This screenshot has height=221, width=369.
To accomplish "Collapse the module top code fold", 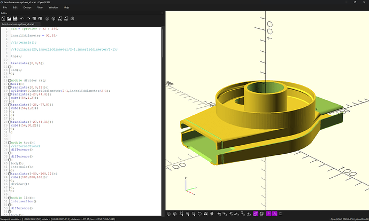I will click(10, 143).
